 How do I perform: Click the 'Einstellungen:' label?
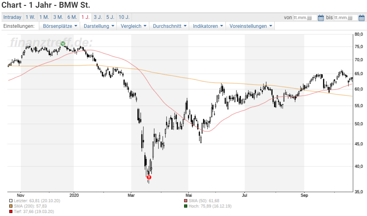(x=19, y=26)
